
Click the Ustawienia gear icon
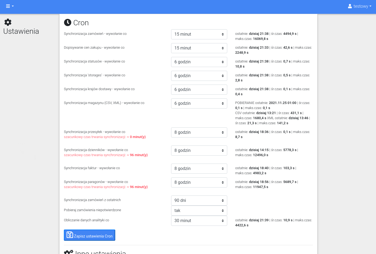click(x=8, y=22)
